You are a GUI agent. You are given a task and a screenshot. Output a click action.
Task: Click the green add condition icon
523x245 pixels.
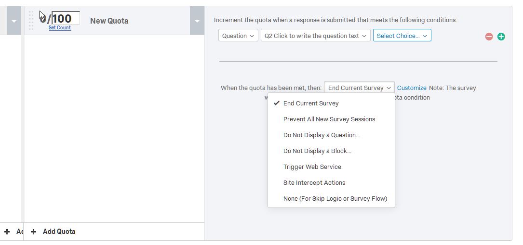tap(501, 37)
